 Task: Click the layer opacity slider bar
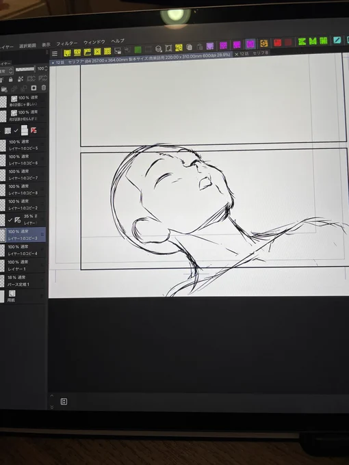(25, 69)
